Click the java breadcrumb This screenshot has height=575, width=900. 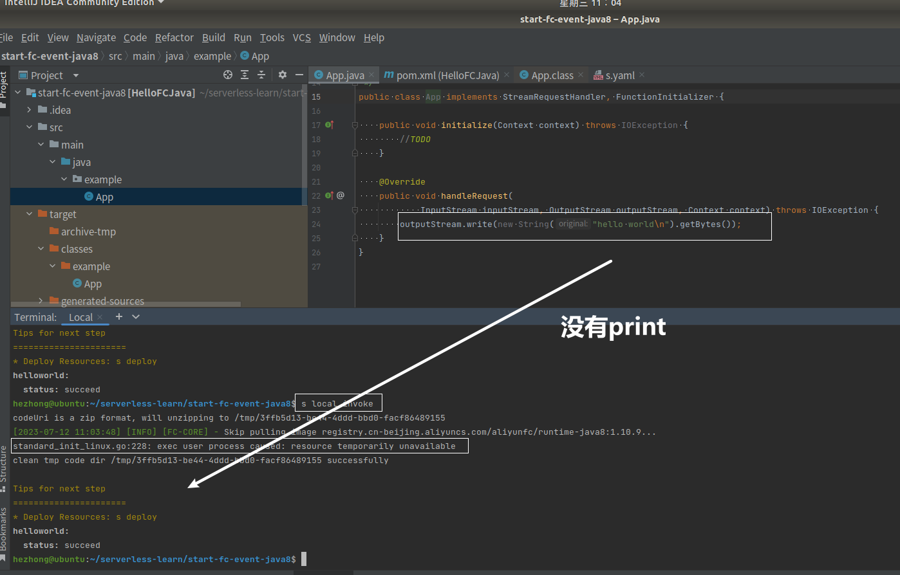point(174,56)
